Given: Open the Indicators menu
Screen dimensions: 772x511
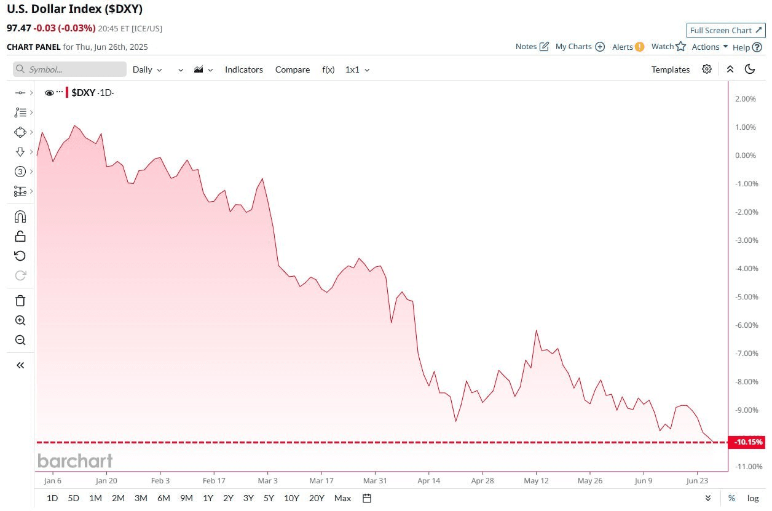Looking at the screenshot, I should (x=244, y=69).
